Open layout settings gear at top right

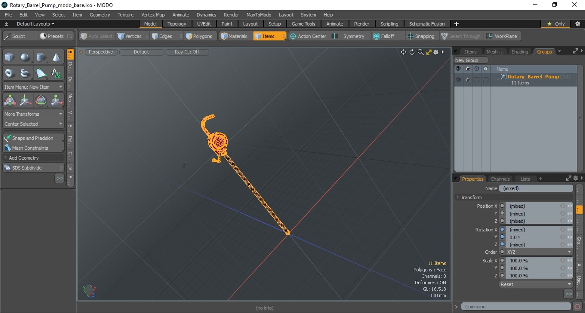click(578, 24)
